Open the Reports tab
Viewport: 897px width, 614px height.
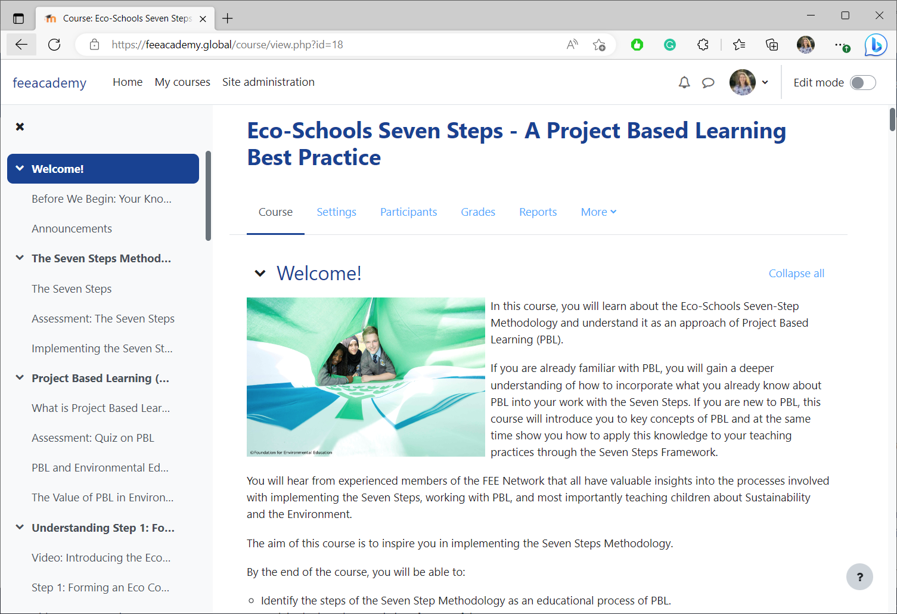coord(538,212)
